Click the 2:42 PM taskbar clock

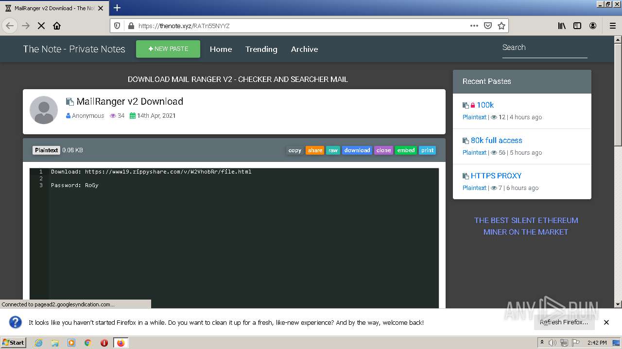597,343
